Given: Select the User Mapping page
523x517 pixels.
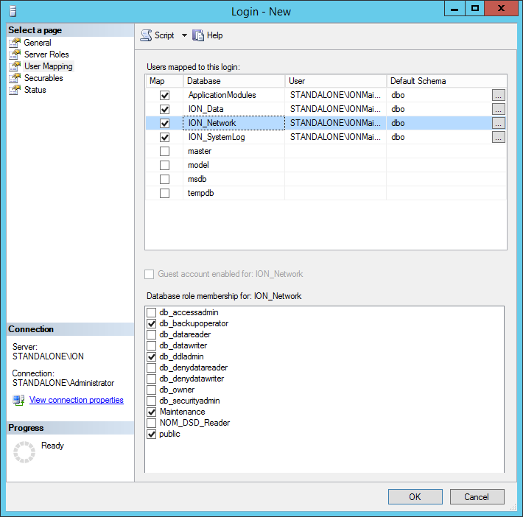Looking at the screenshot, I should (x=49, y=66).
